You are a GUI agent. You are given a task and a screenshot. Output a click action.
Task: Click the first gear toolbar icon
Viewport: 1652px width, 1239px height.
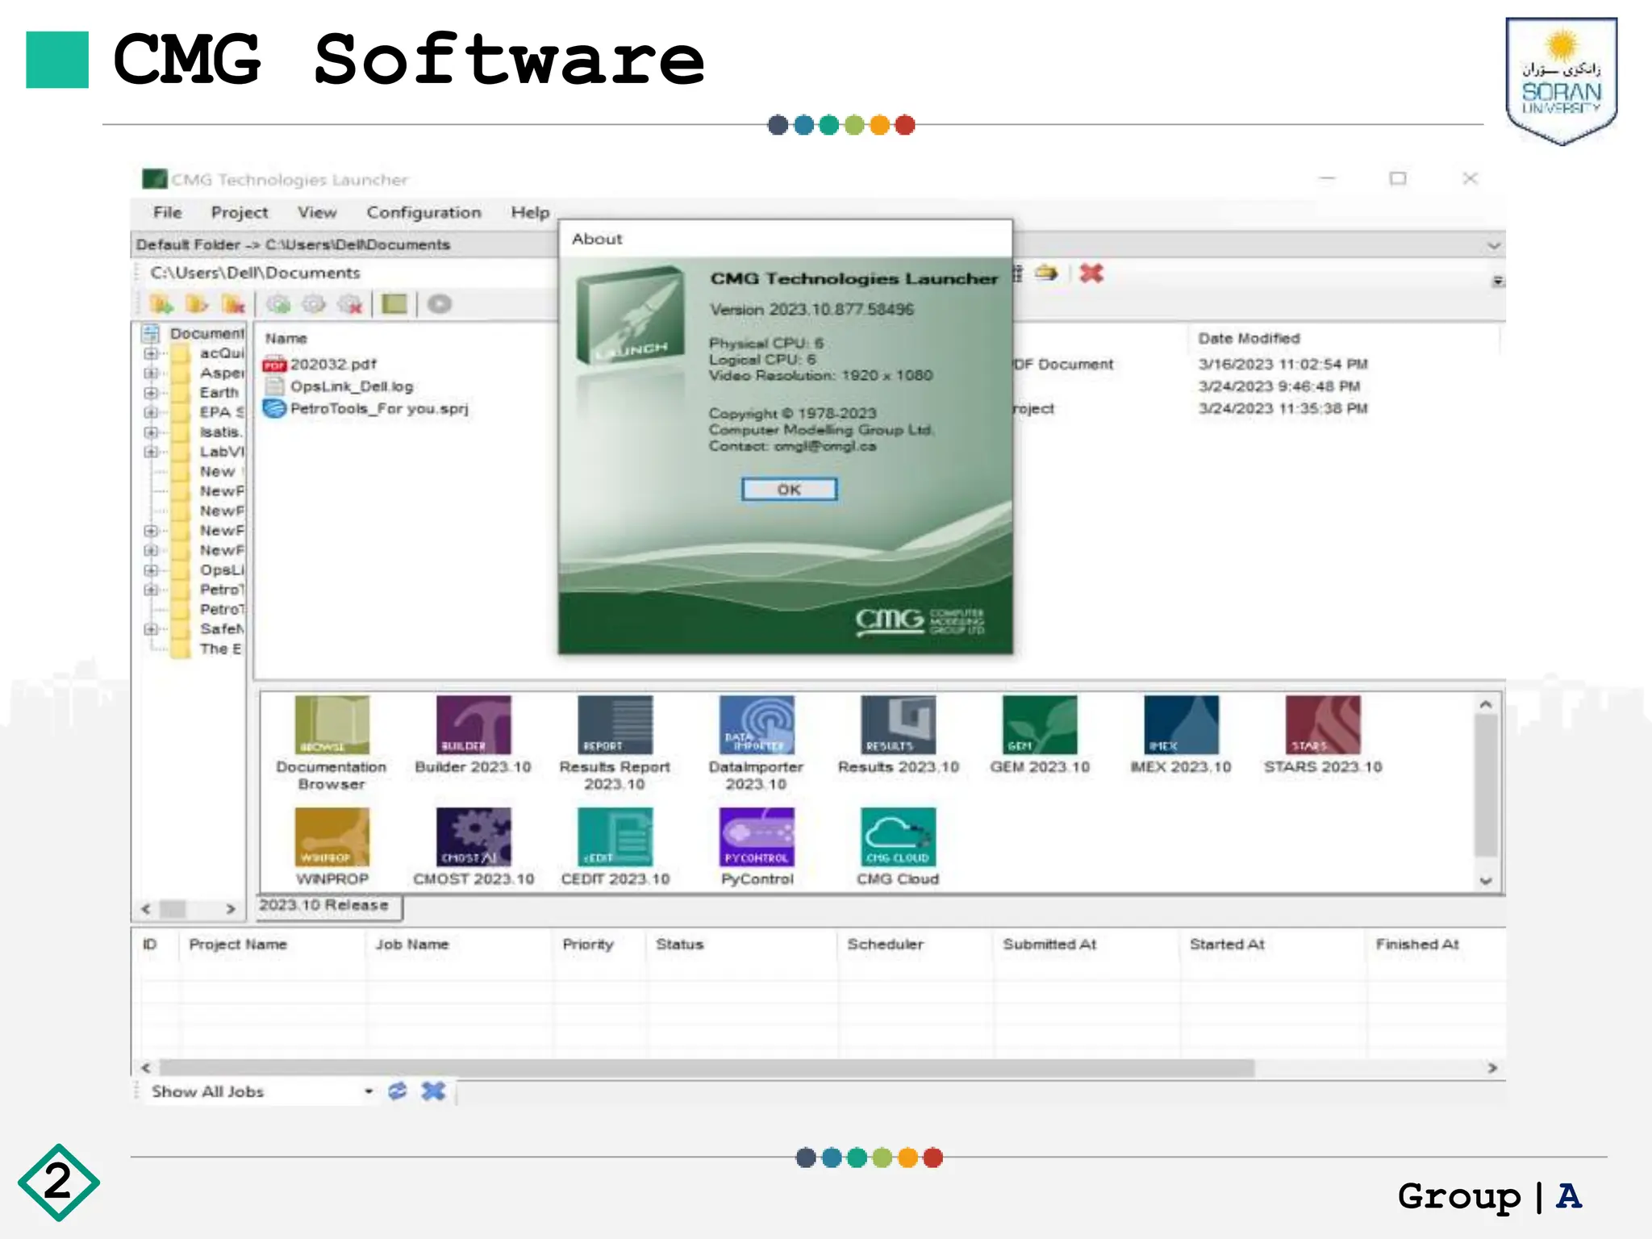pos(278,304)
